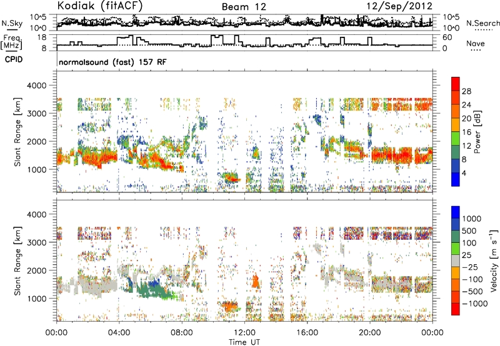Click the '-1000' Velocity colorbar value

point(475,304)
